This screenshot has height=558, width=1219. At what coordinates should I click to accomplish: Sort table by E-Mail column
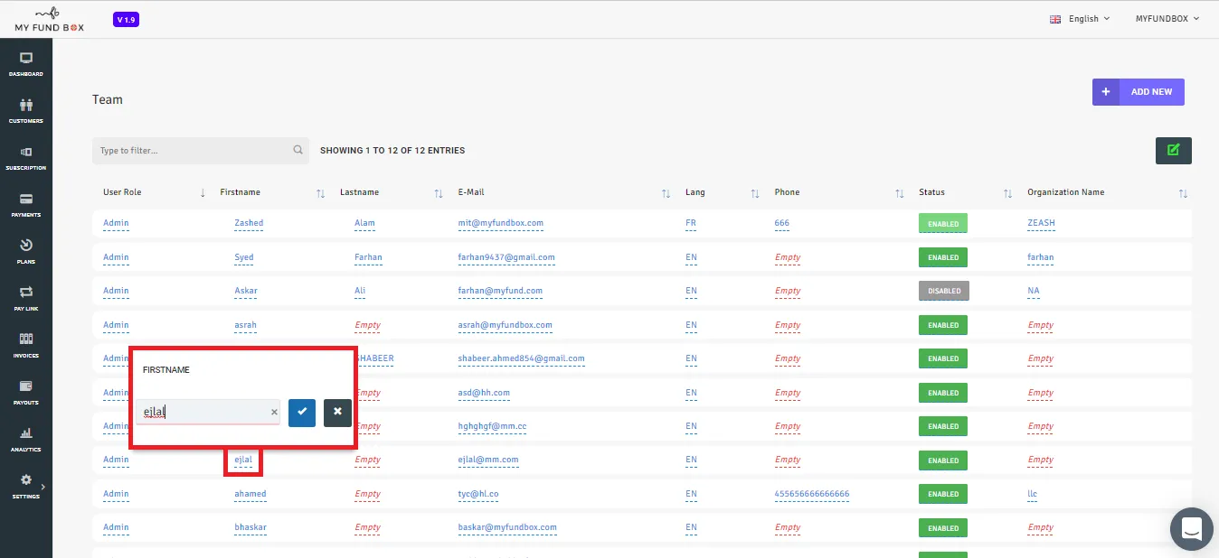(666, 193)
